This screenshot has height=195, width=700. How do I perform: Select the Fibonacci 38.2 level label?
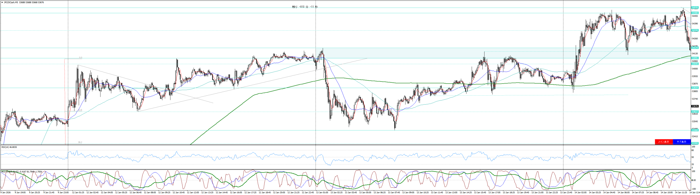pos(80,142)
